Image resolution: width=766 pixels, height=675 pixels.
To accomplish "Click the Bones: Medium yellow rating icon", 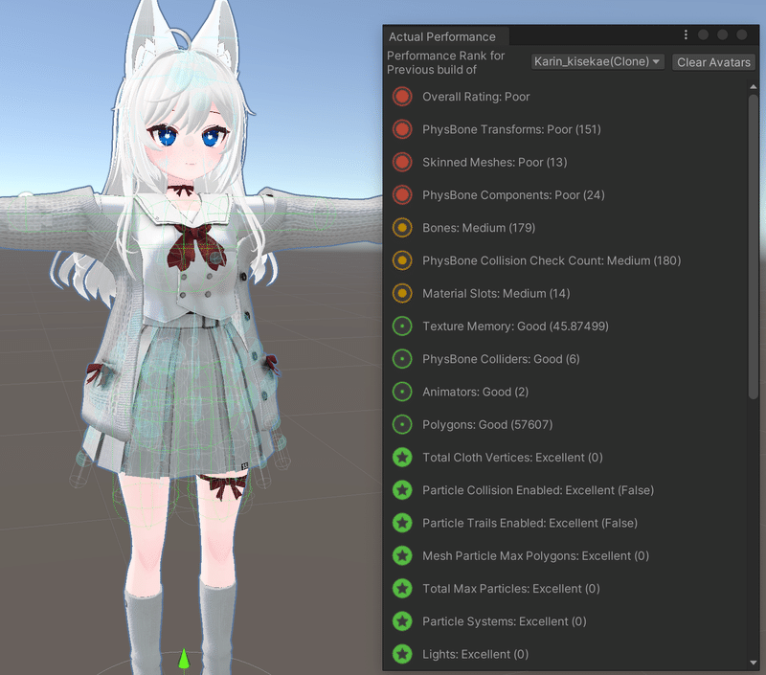I will pos(403,228).
